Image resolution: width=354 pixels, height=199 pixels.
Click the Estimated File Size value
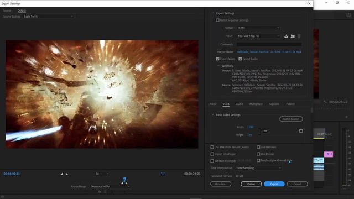pyautogui.click(x=240, y=176)
